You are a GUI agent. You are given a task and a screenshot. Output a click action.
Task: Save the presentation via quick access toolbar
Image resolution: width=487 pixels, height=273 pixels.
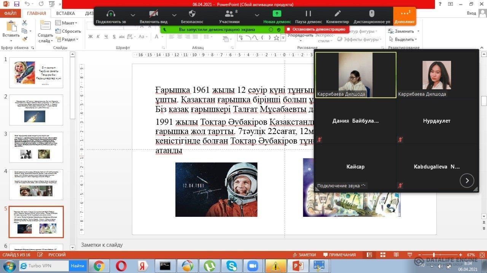coord(16,4)
